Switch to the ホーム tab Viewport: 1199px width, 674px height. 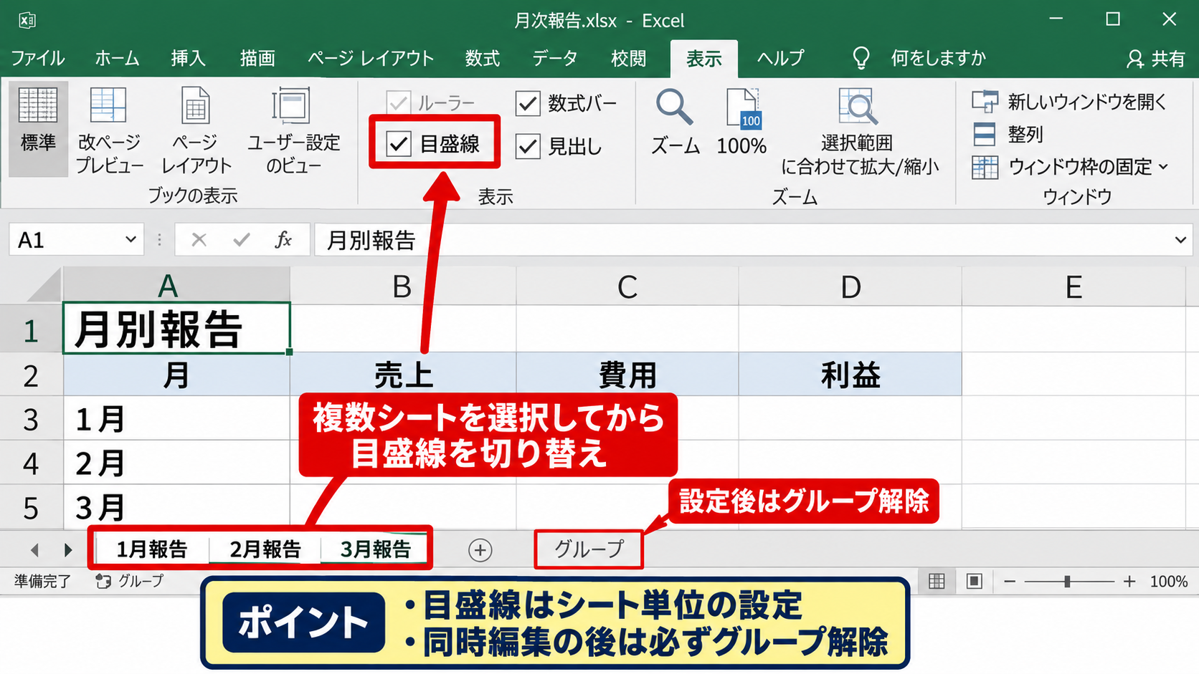point(117,58)
